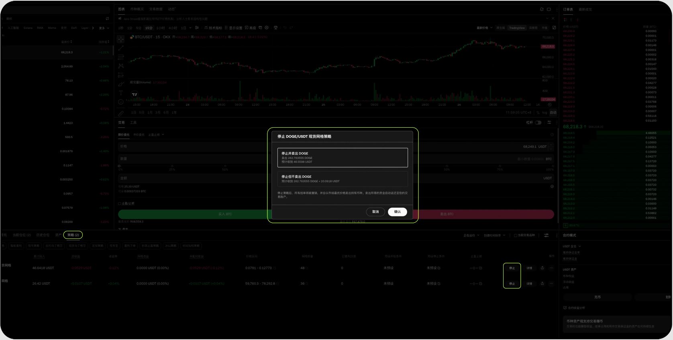673x340 pixels.
Task: Open the 工具 tab in trade panel
Action: click(133, 122)
